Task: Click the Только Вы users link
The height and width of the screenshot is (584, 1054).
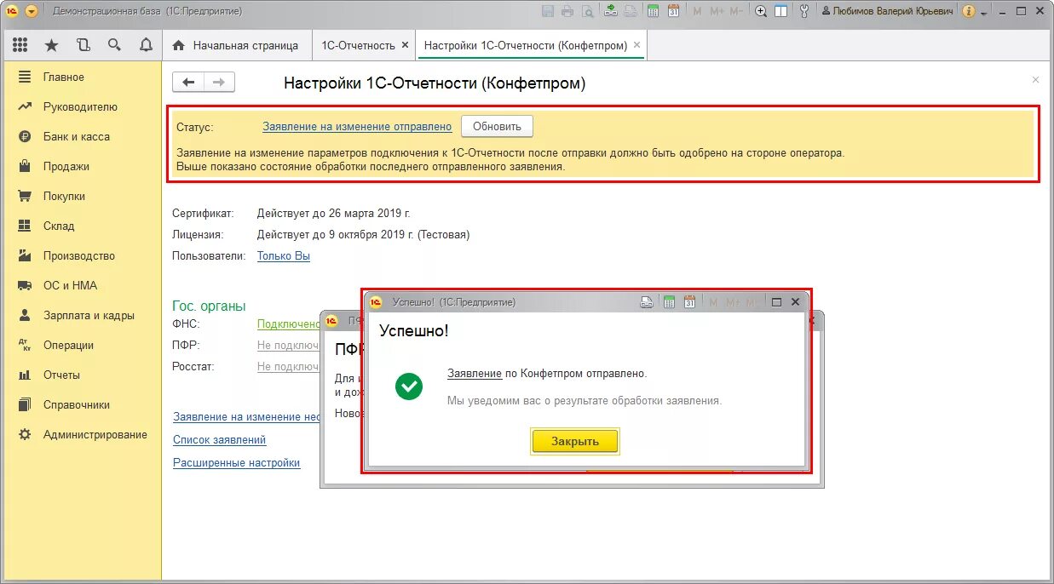Action: (284, 255)
